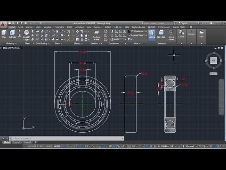This screenshot has width=226, height=170.
Task: Open the 2D Wireframe visual style dropdown
Action: click(x=137, y=31)
